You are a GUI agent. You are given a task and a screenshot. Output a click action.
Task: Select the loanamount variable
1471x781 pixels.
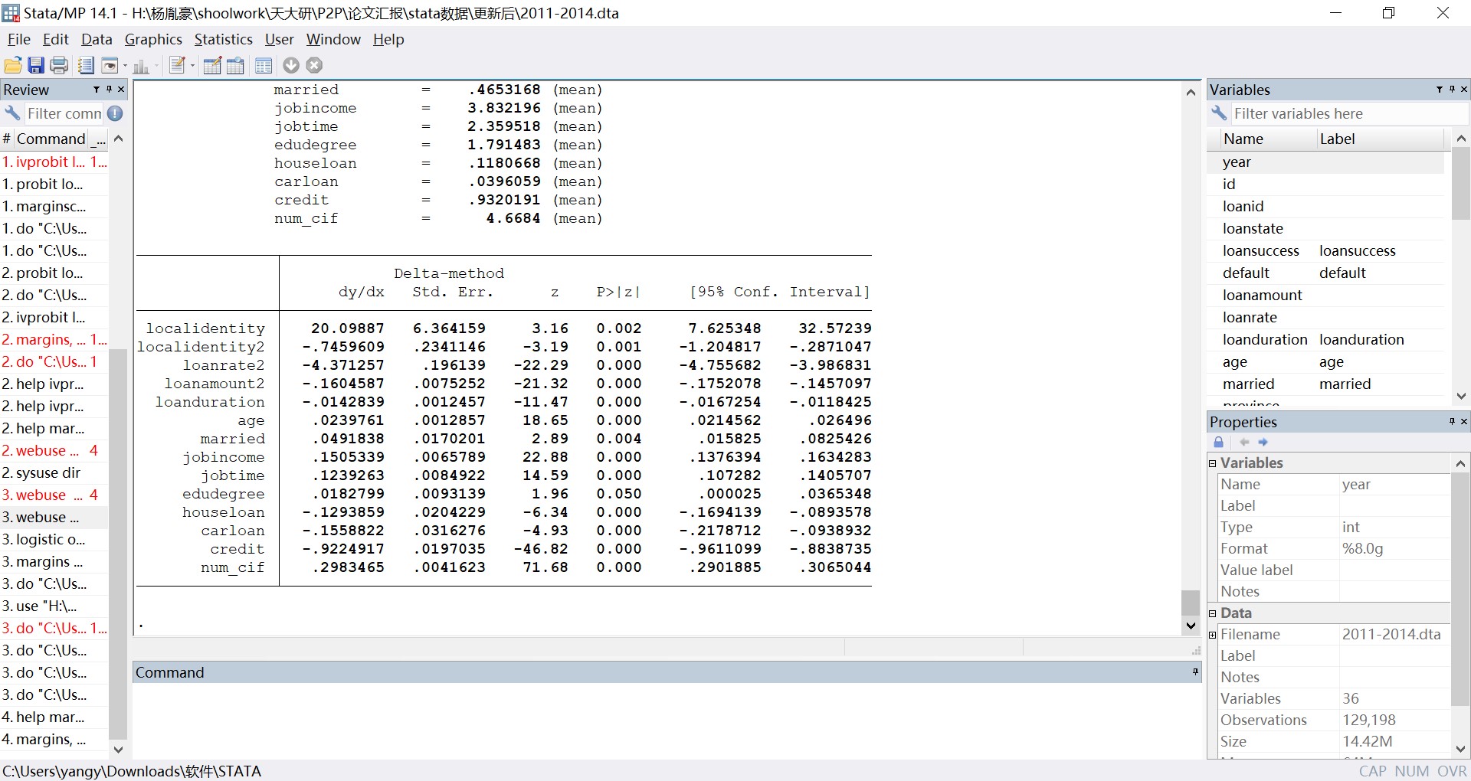point(1326,295)
